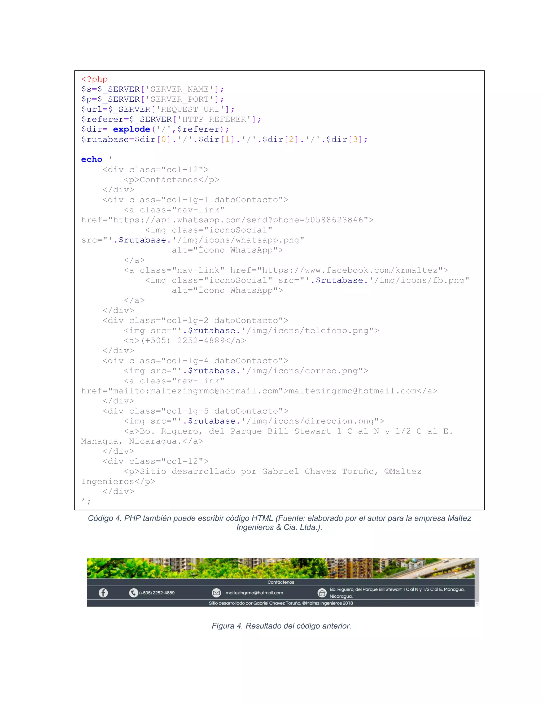
Task: Click the api.whatsapp.com href line
Action: 227,220
